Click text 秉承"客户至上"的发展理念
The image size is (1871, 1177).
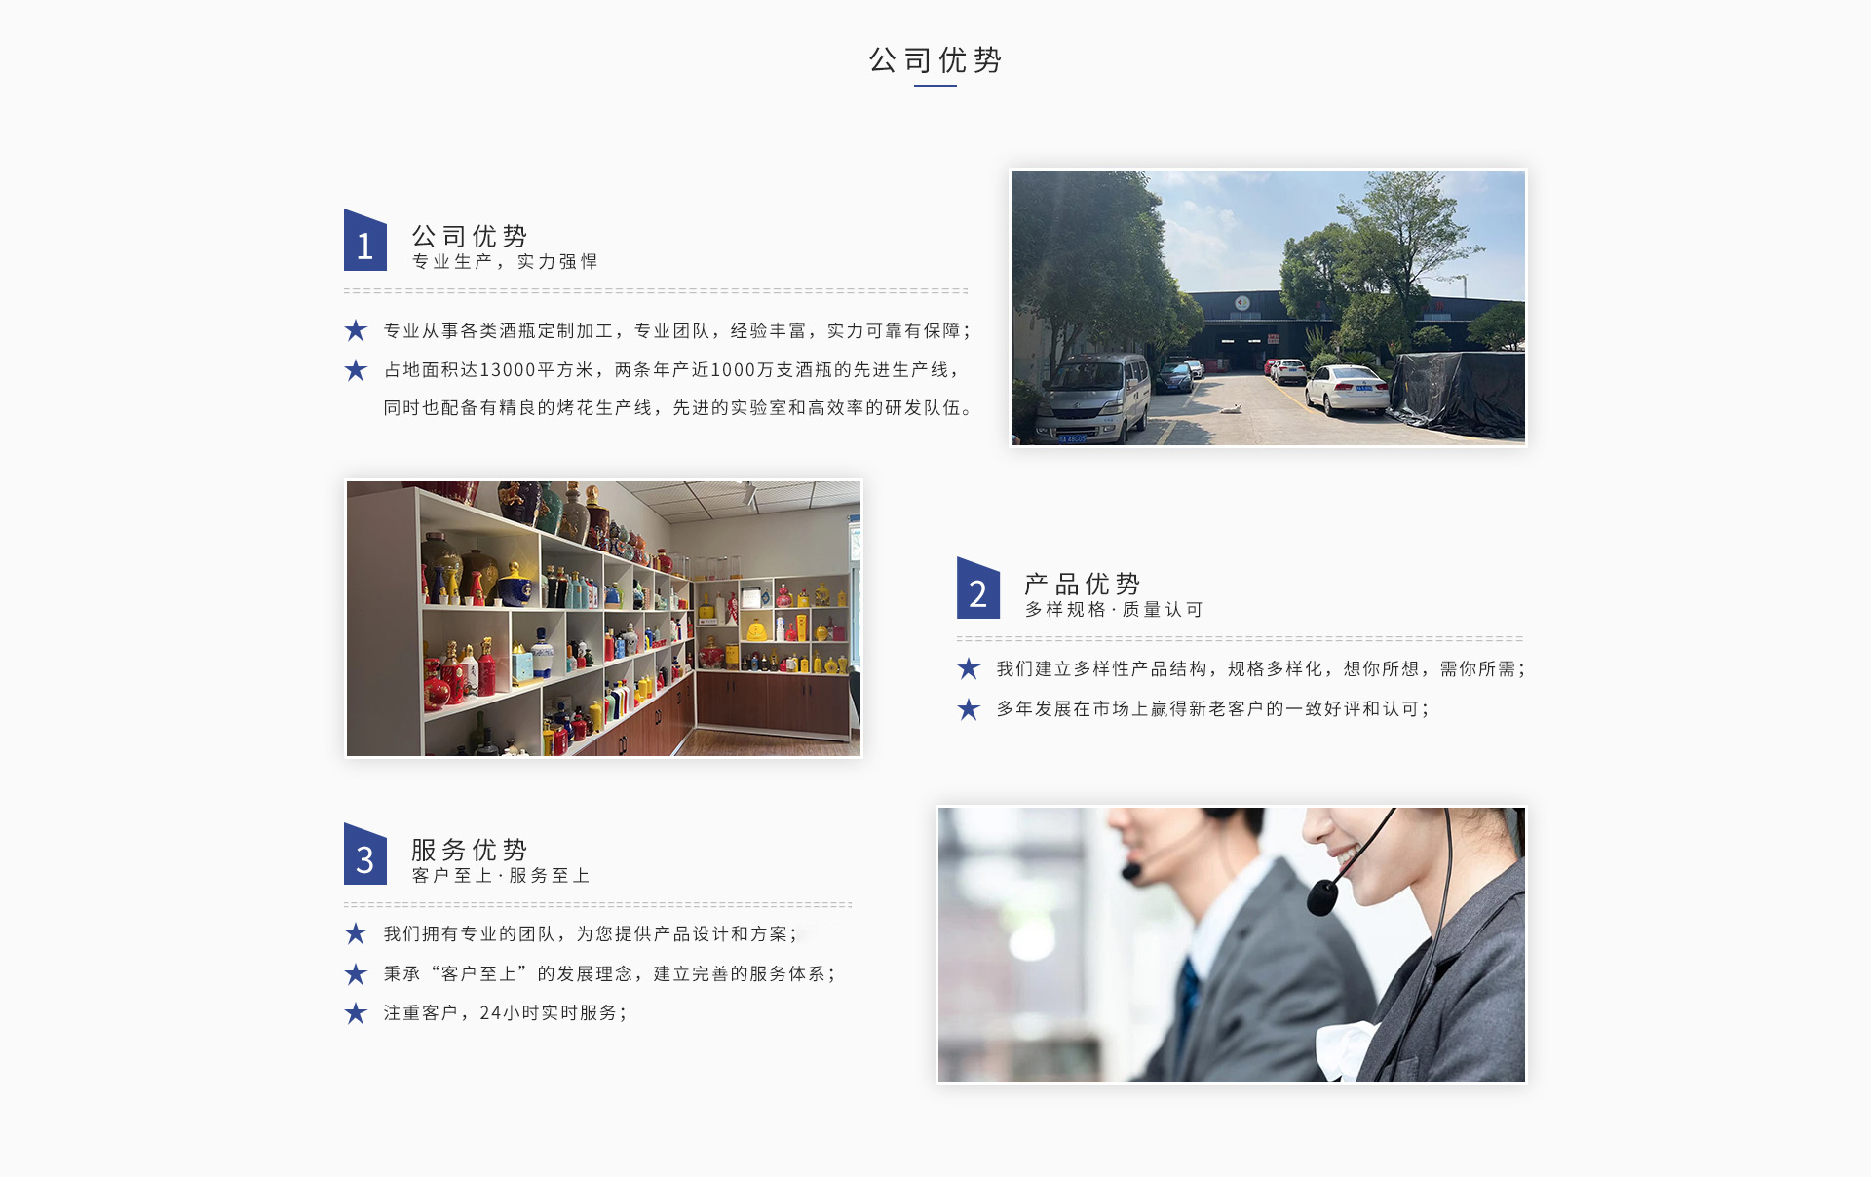(x=508, y=974)
